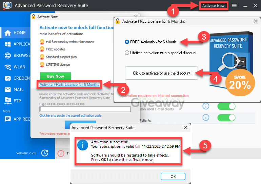
Task: Click the house icon next to HOME
Action: (8, 33)
